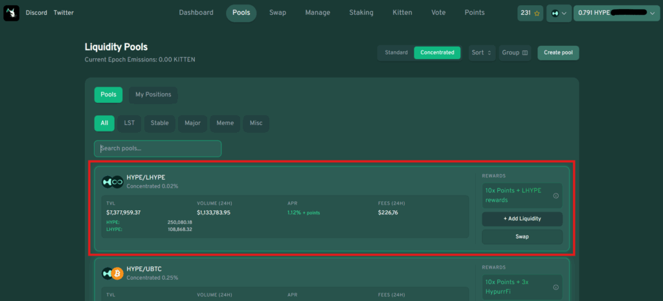Click the HYPE/UBTC token pair icon
Viewport: 663px width, 301px height.
pos(113,274)
